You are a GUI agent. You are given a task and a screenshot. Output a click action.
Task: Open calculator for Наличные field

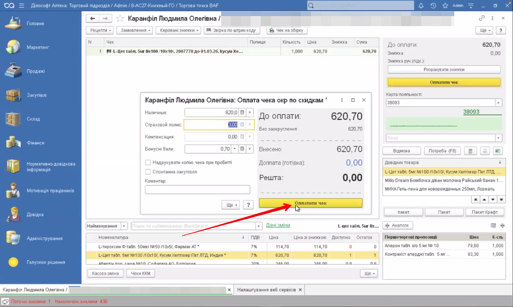pos(242,112)
